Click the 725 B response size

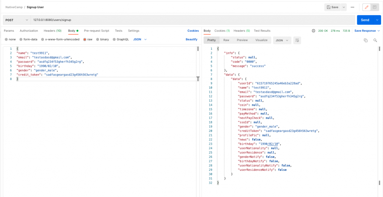(x=346, y=31)
